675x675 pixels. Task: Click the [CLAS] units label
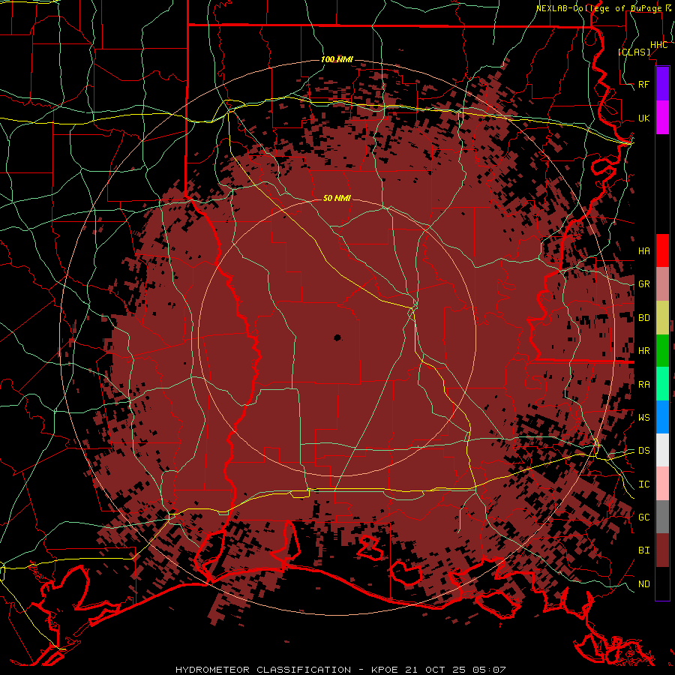coord(634,52)
